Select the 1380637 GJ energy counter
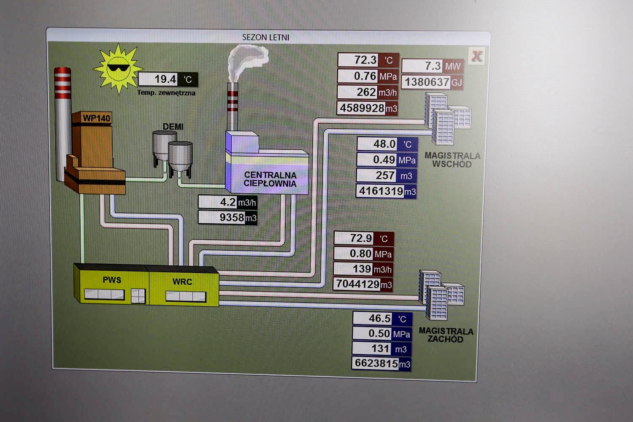Screen dimensions: 633x422 pyautogui.click(x=433, y=82)
